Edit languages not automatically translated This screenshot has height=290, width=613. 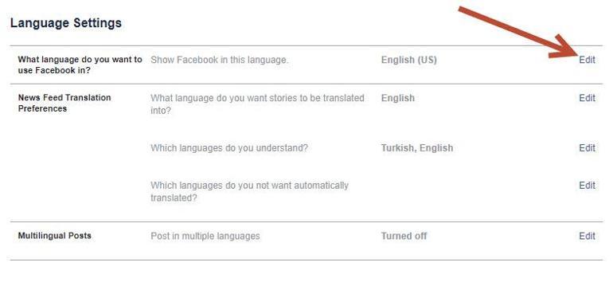587,185
